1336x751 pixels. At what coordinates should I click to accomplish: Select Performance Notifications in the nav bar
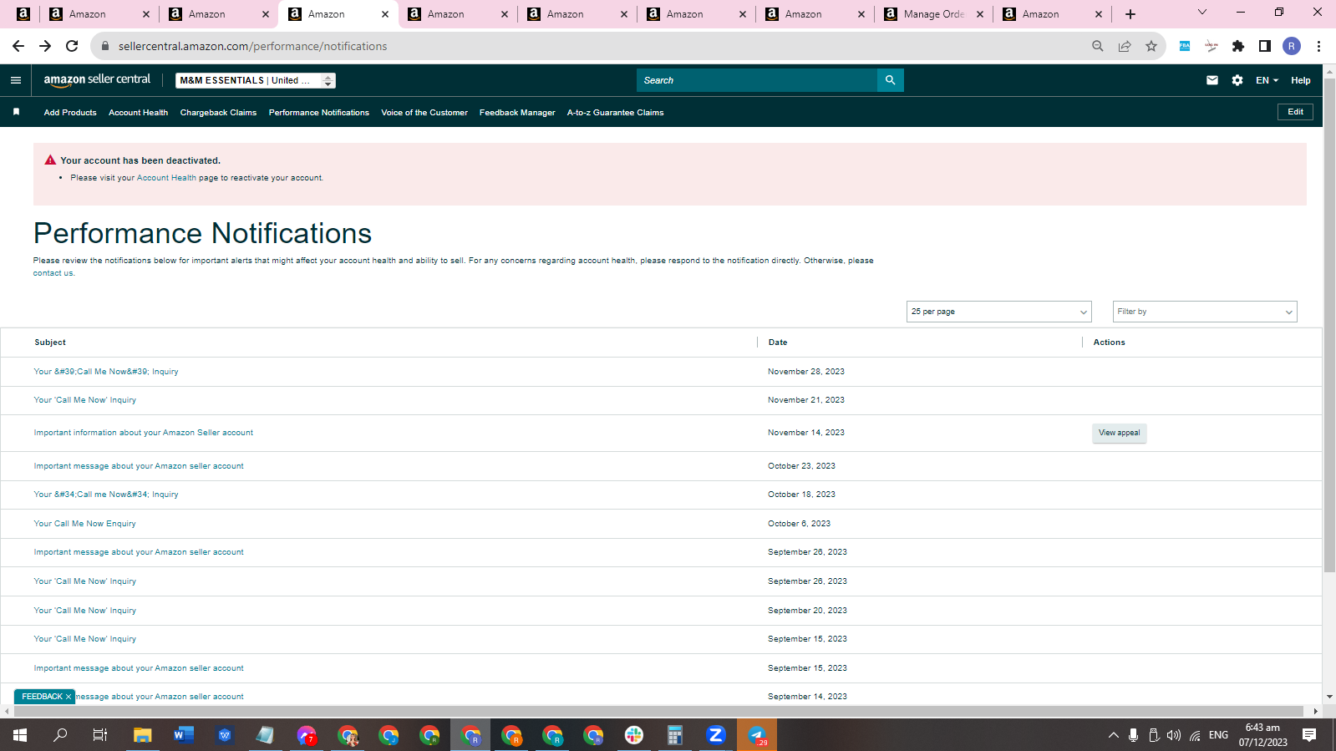point(319,113)
